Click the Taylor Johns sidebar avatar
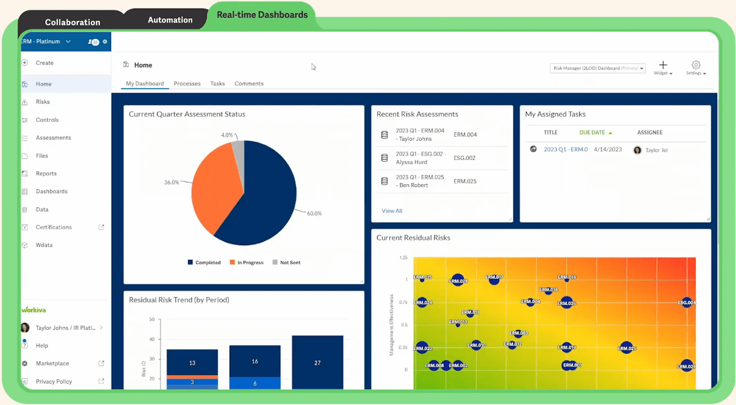The width and height of the screenshot is (736, 405). 25,328
